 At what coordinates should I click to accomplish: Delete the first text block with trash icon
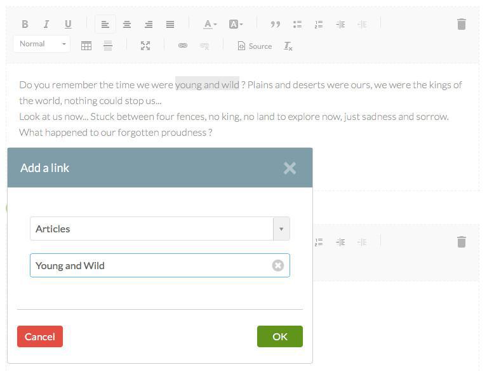tap(462, 24)
